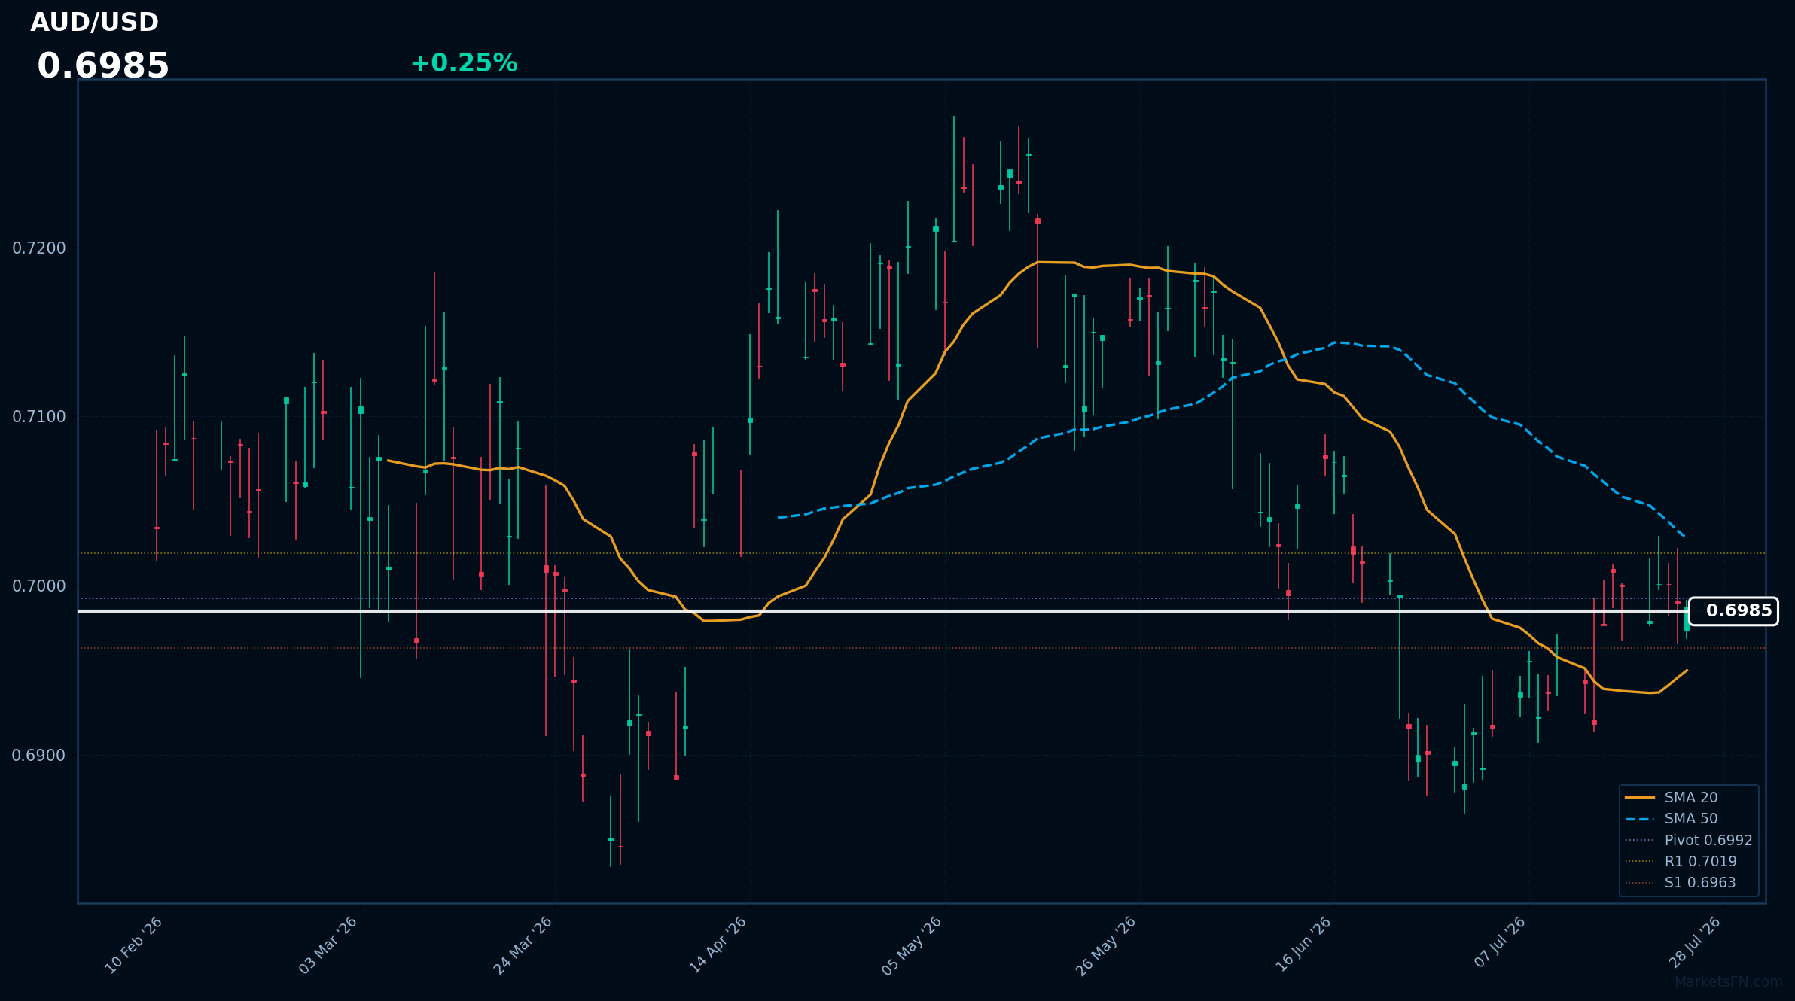Viewport: 1795px width, 1001px height.
Task: Click the 26 May '26 date label
Action: [x=1106, y=945]
